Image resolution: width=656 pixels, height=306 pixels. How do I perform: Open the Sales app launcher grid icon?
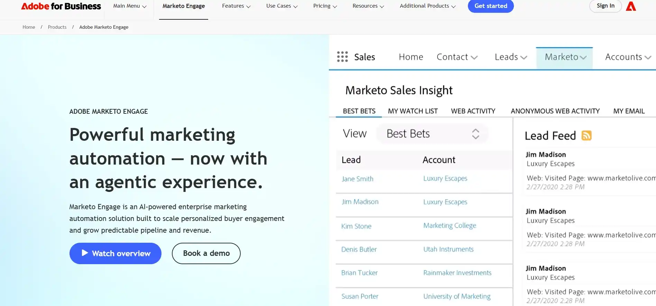click(x=342, y=57)
